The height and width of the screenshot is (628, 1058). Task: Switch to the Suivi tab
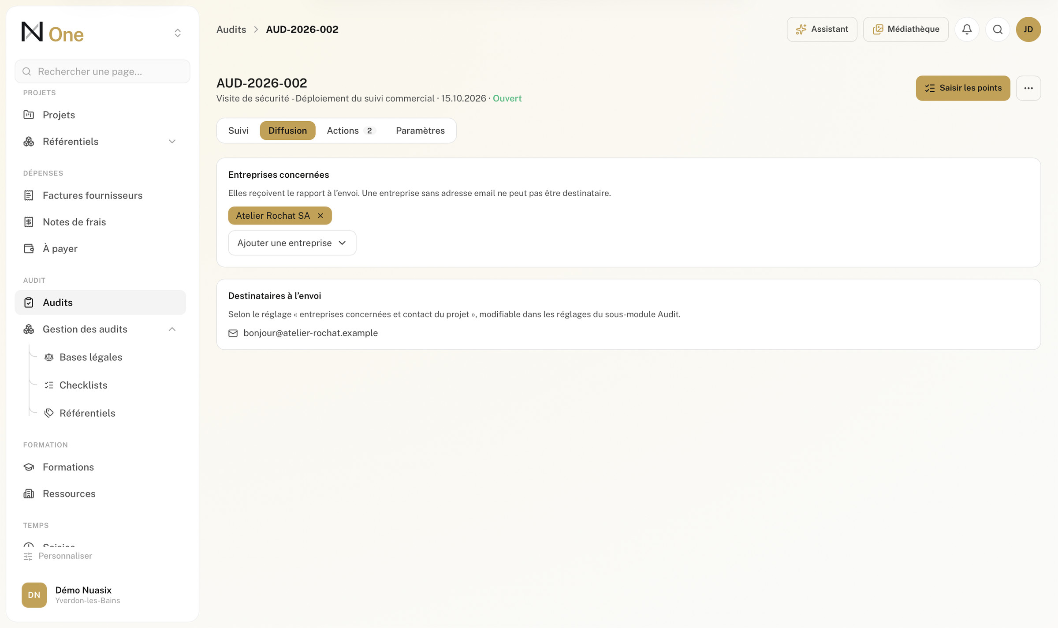point(238,131)
